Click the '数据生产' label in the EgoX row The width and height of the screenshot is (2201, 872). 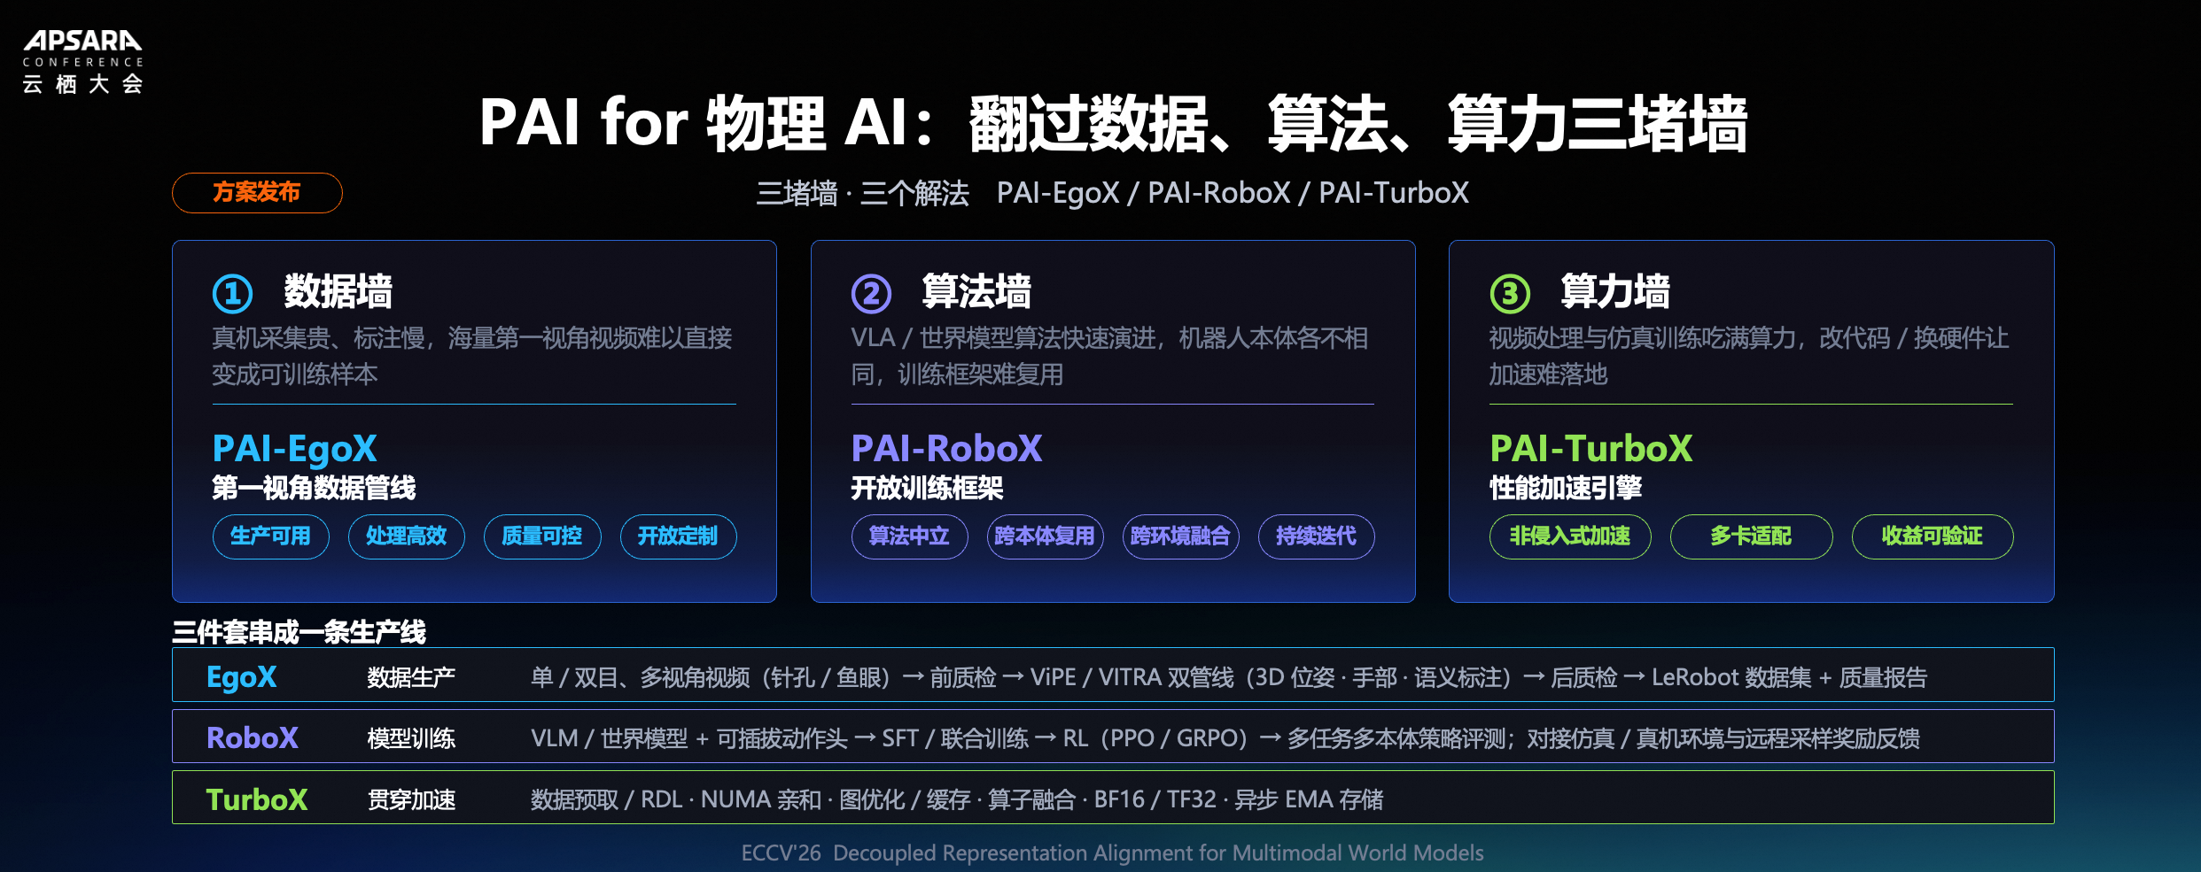[411, 678]
